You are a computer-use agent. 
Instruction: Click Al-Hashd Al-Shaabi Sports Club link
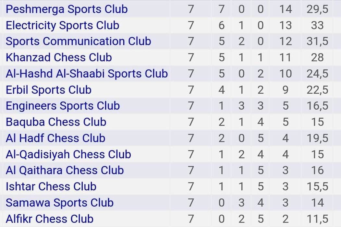87,74
